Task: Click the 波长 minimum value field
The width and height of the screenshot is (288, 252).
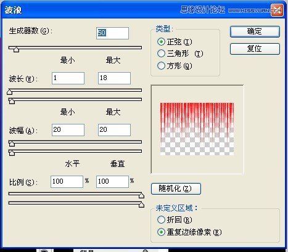Action: 68,78
